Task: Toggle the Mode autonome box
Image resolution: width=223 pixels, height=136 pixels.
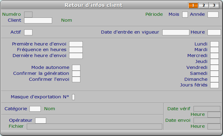Action: coord(76,68)
